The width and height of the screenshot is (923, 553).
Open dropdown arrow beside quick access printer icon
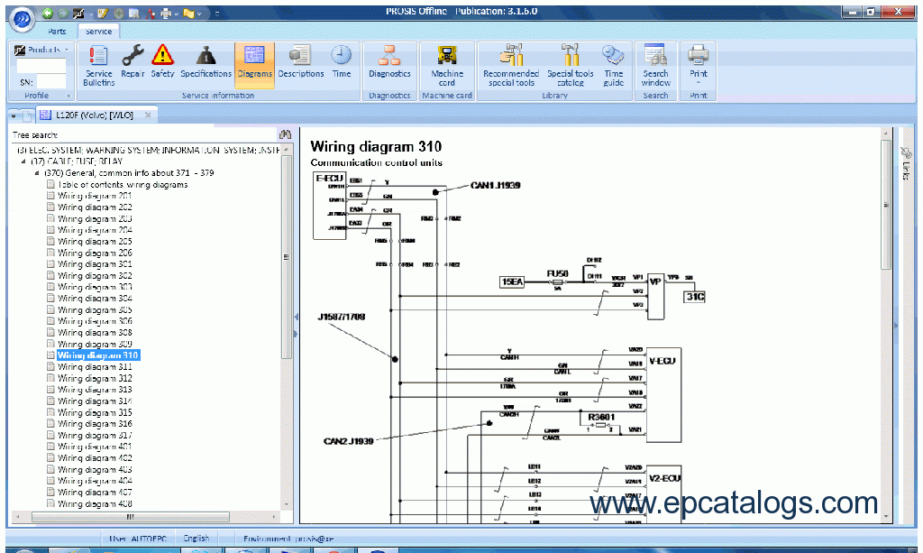[177, 13]
